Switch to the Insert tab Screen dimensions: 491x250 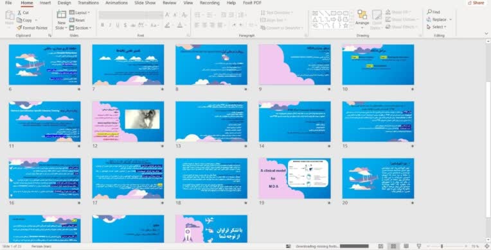click(x=45, y=3)
